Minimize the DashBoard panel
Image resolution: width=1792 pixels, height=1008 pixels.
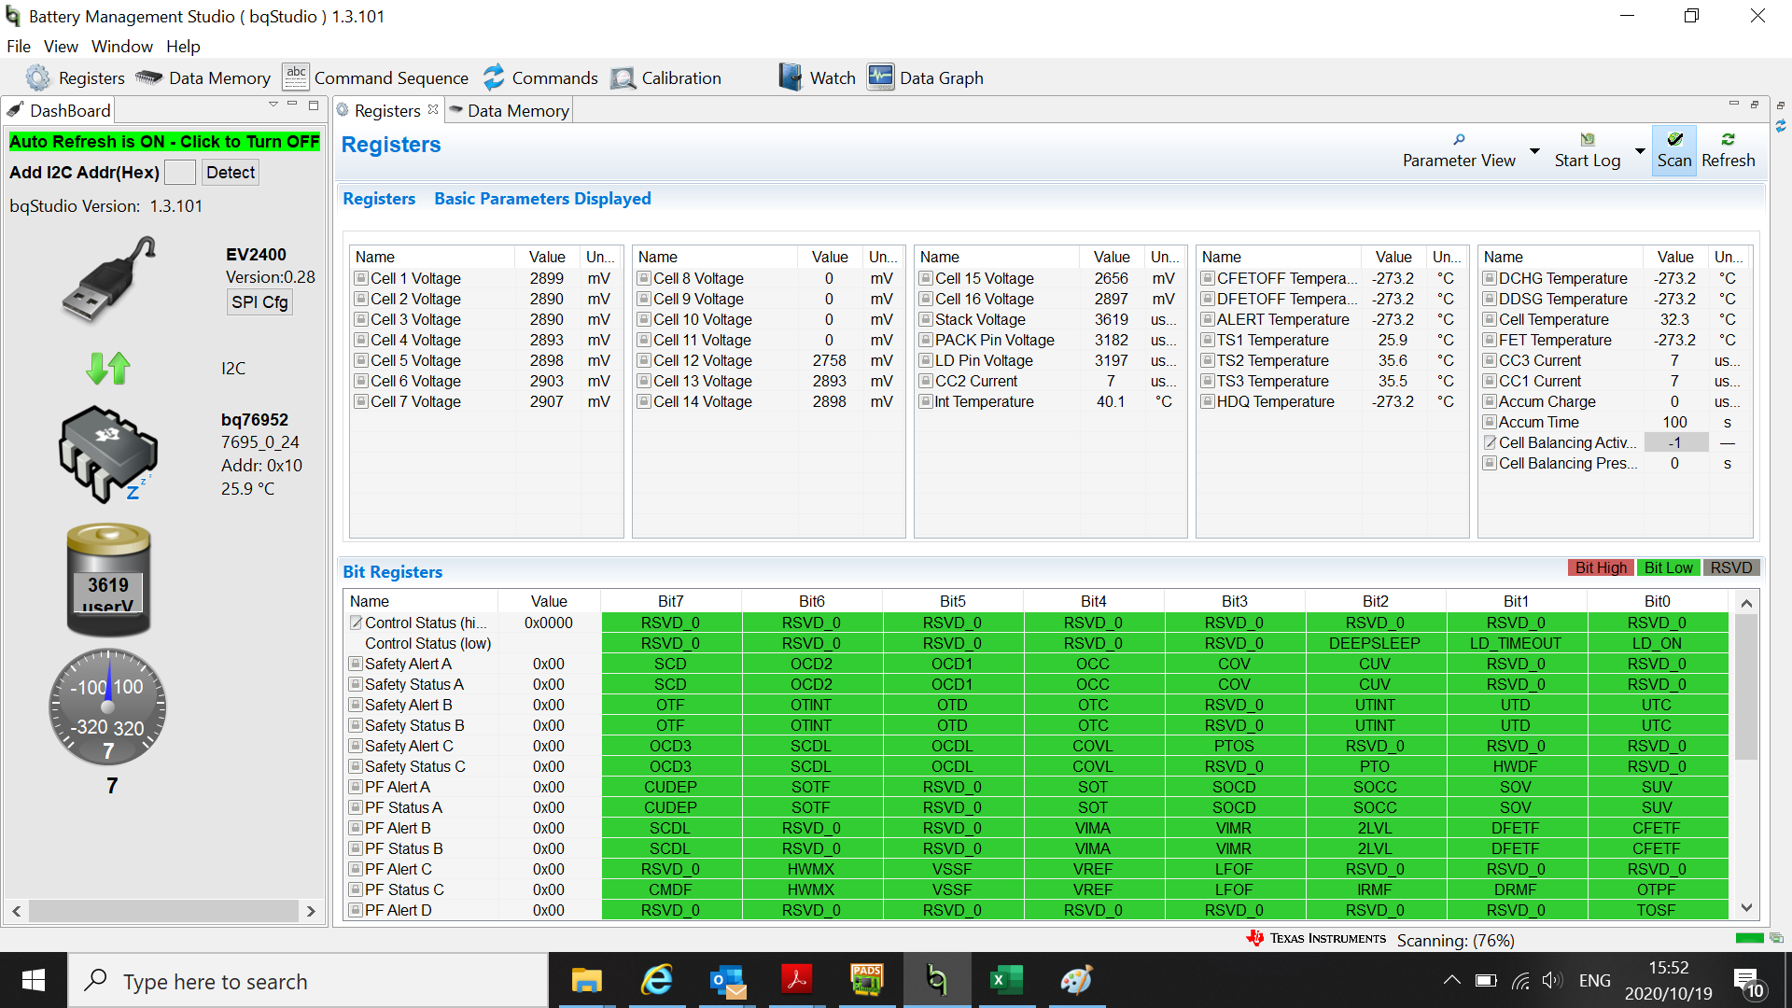292,105
